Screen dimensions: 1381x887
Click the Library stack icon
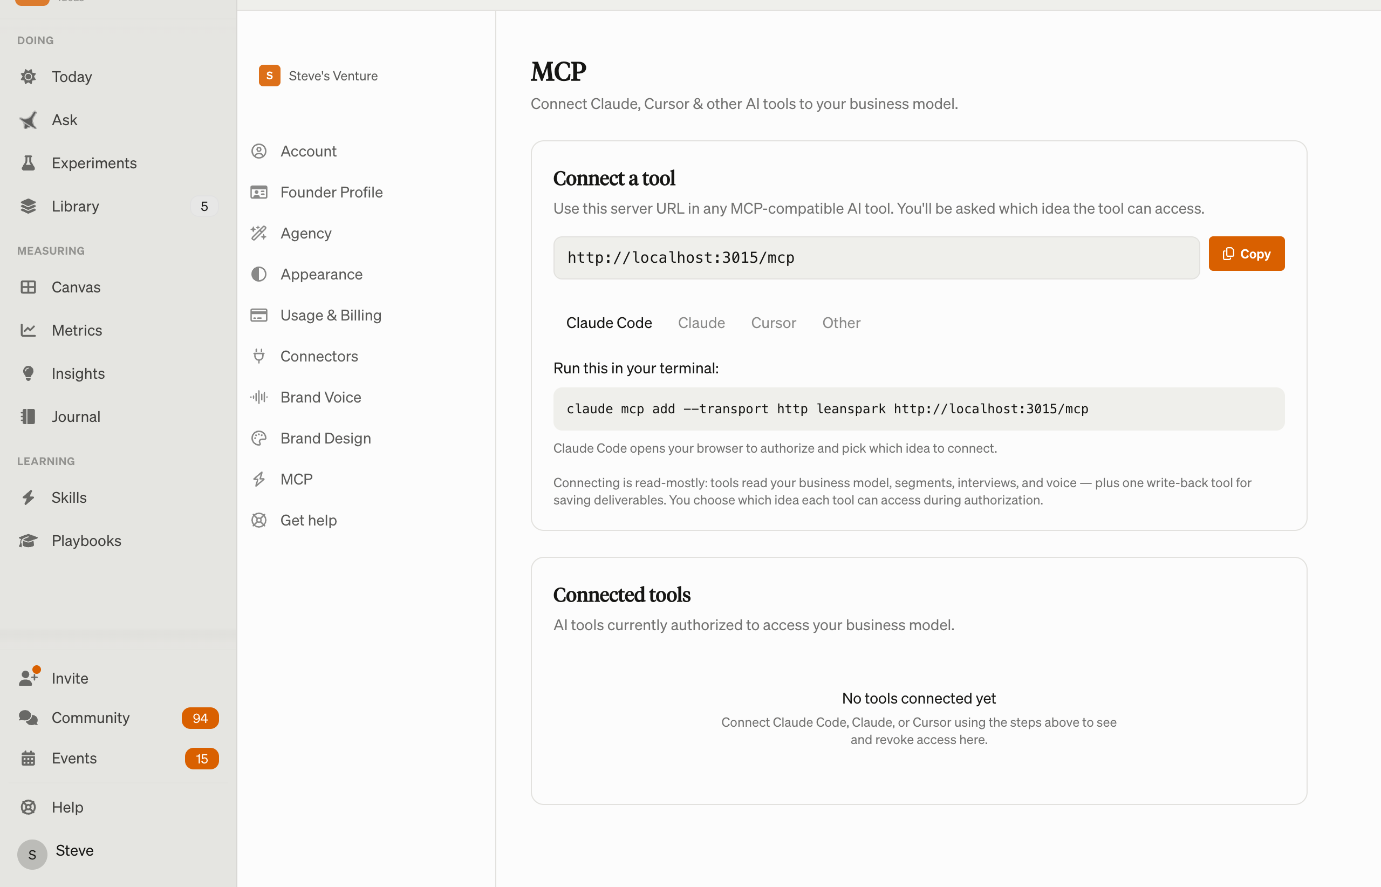(28, 206)
